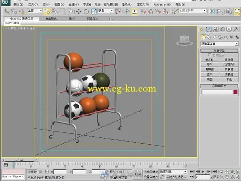This screenshot has height=181, width=241.
Task: Collapse the Object Type rollout
Action: pyautogui.click(x=219, y=51)
